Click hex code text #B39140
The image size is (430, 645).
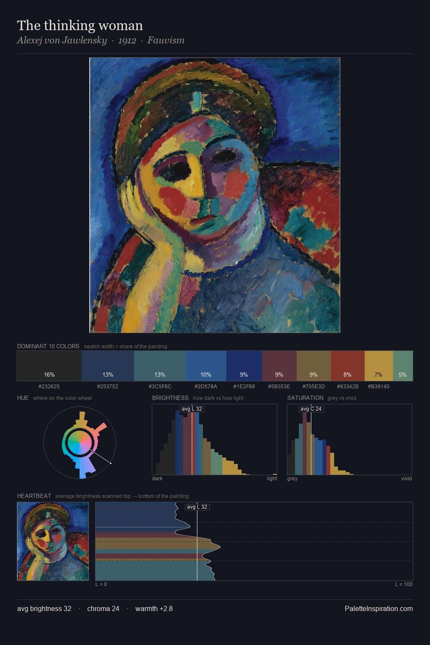click(x=379, y=387)
